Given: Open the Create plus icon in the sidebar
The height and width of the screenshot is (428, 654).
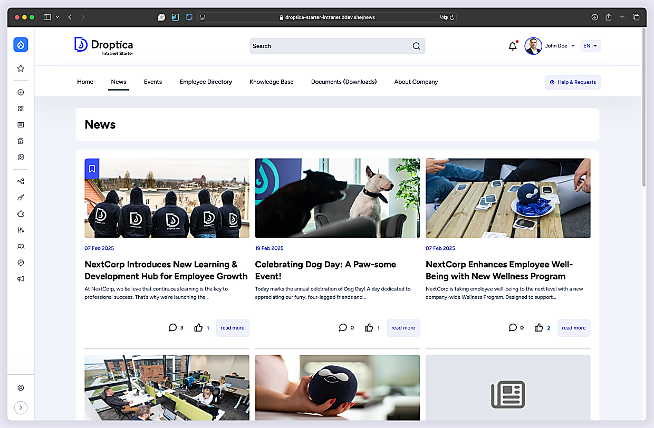Looking at the screenshot, I should [x=21, y=92].
